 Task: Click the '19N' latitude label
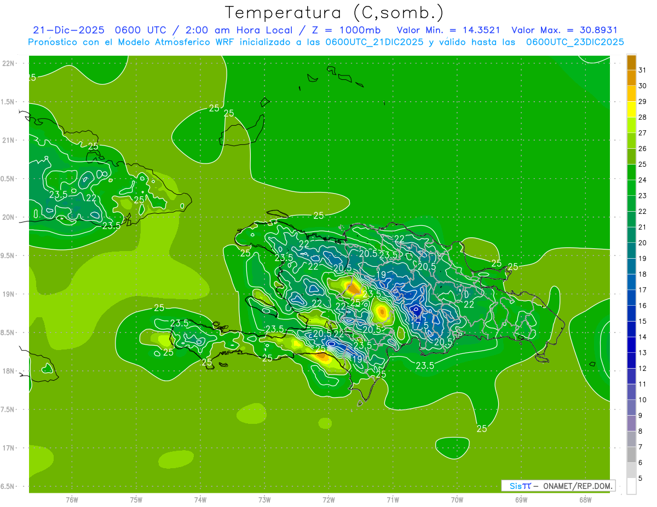8,294
